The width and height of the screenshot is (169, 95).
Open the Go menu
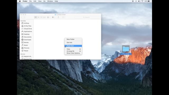(x=44, y=1)
